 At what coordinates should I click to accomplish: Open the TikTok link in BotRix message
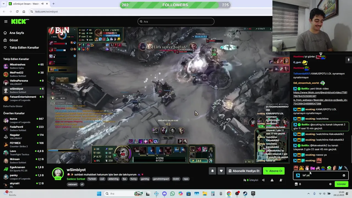[x=320, y=98]
